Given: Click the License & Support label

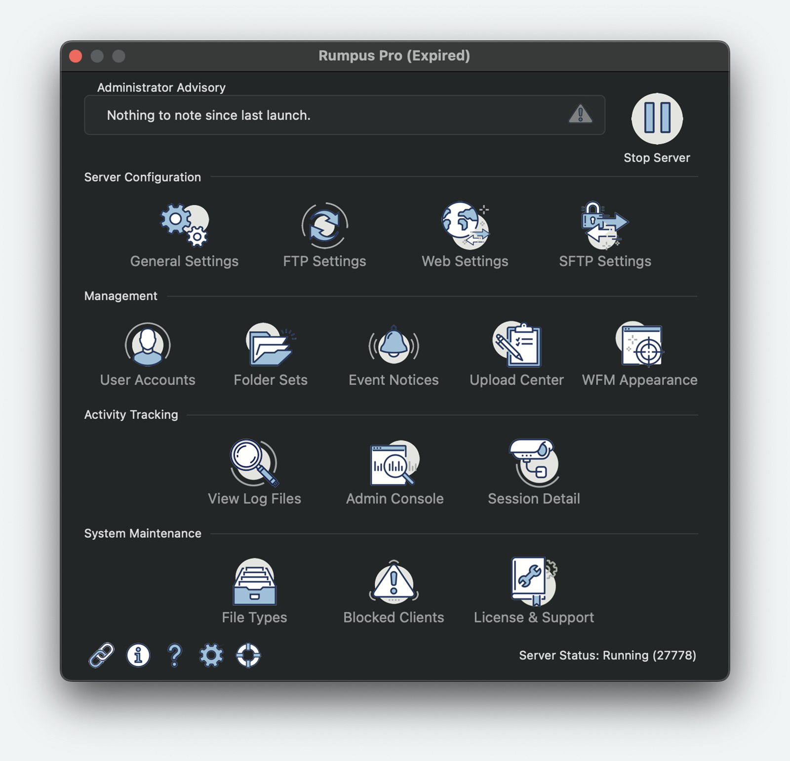Looking at the screenshot, I should click(534, 617).
